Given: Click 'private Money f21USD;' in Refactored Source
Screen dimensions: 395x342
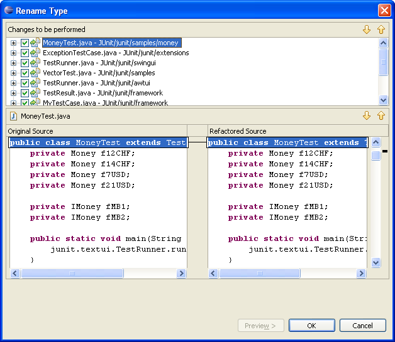Looking at the screenshot, I should click(x=281, y=185).
